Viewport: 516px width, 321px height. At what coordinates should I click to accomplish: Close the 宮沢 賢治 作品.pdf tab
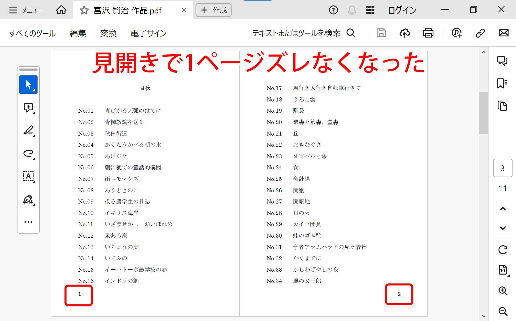(184, 10)
